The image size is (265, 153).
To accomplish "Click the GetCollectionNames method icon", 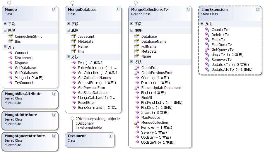I will 74,78.
